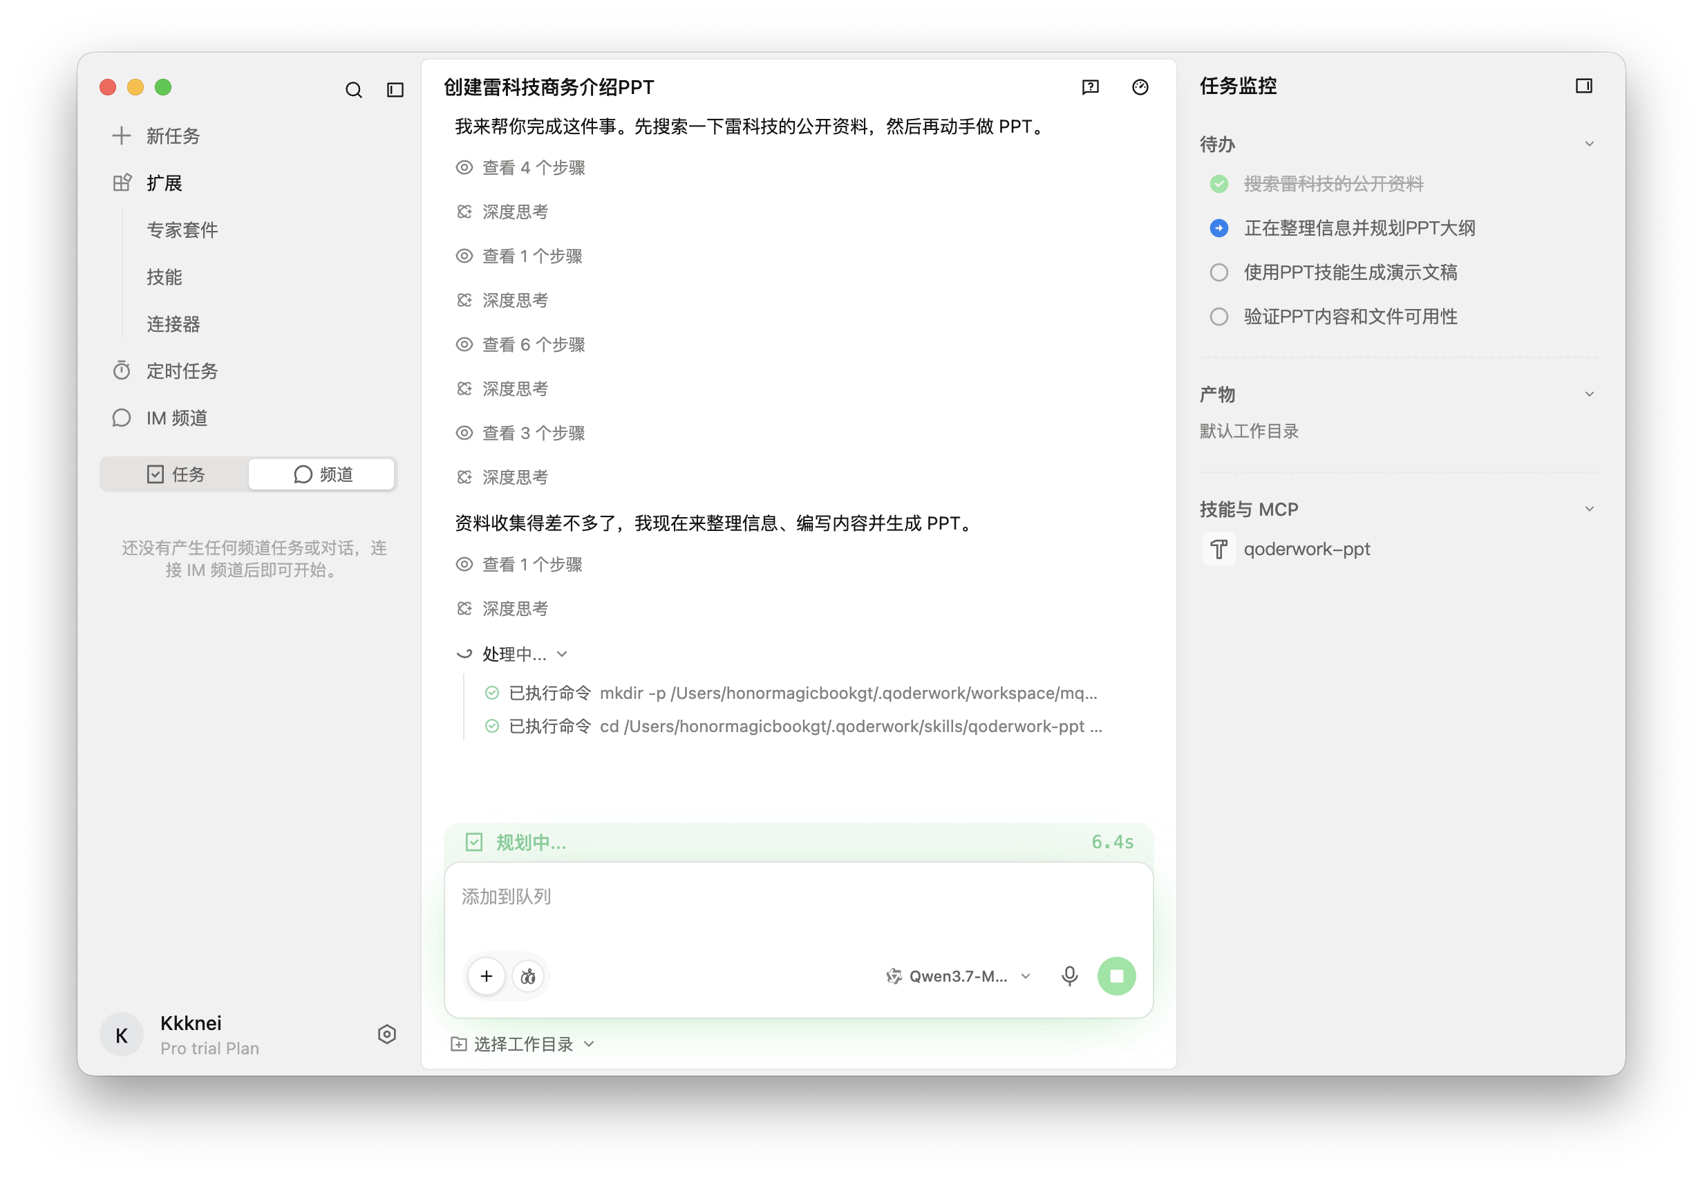Collapse the 处理中... step list

tap(563, 654)
